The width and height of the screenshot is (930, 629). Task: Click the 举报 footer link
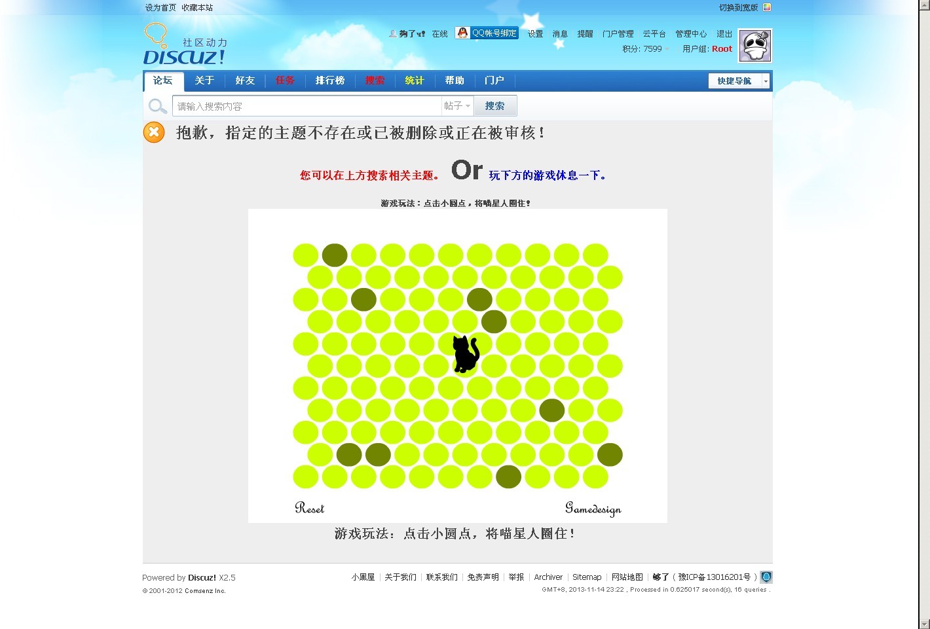pos(517,577)
